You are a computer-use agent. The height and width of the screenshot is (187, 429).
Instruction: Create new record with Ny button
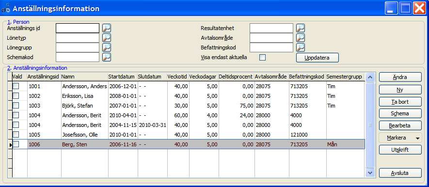tap(400, 90)
